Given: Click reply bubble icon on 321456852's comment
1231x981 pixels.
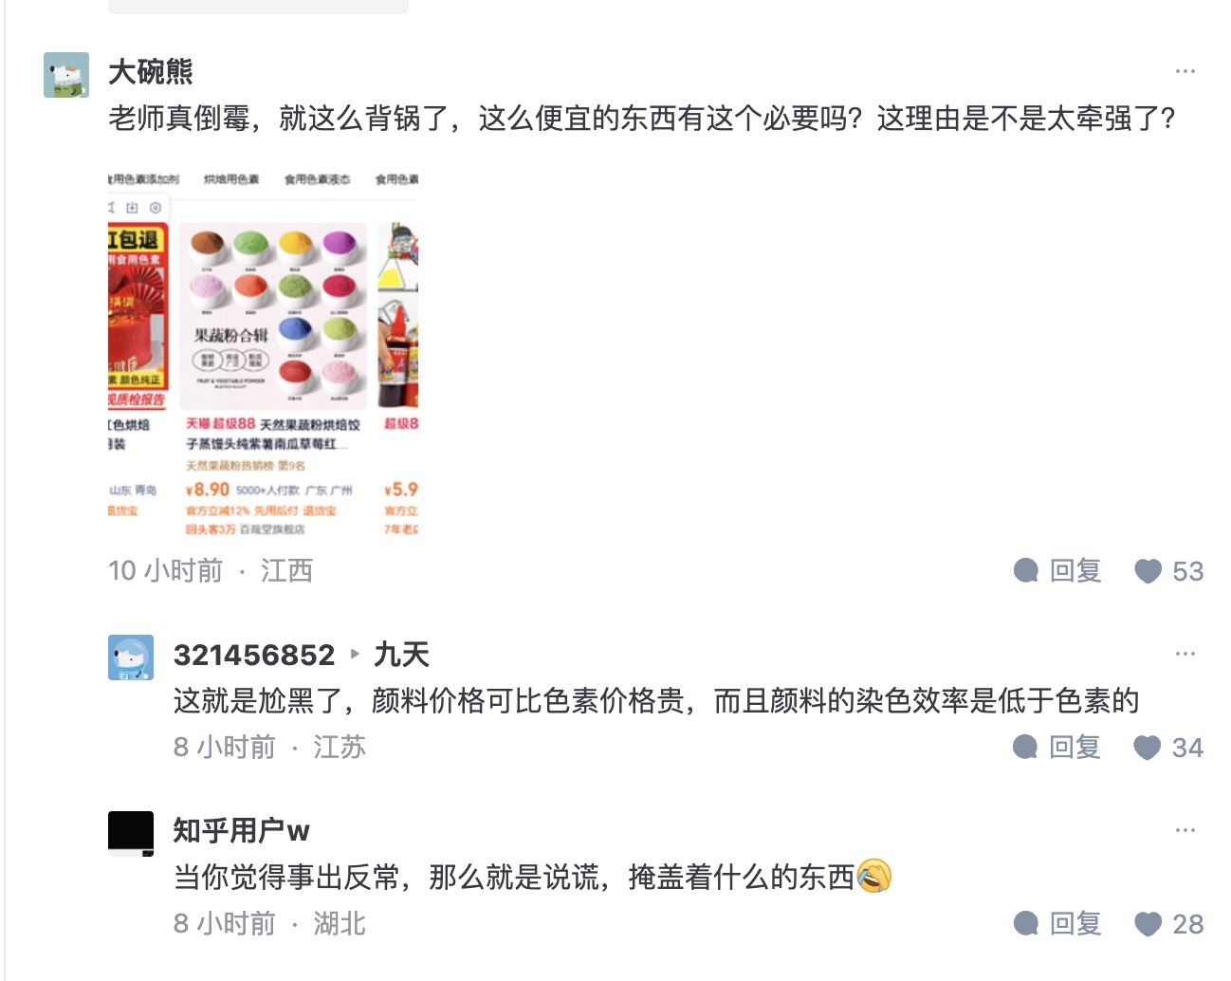Looking at the screenshot, I should tap(1026, 748).
